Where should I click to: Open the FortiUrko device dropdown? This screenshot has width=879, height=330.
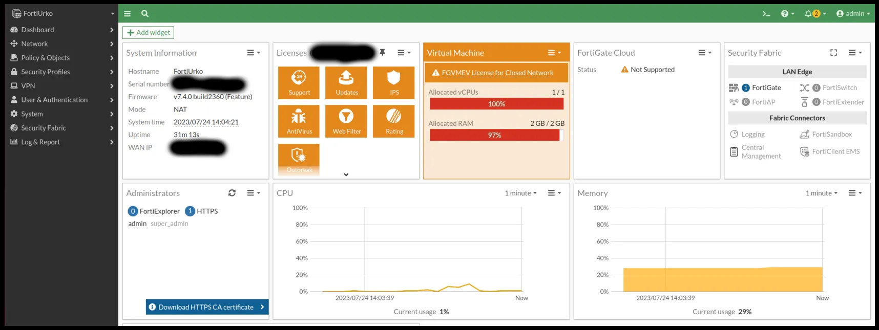coord(63,13)
